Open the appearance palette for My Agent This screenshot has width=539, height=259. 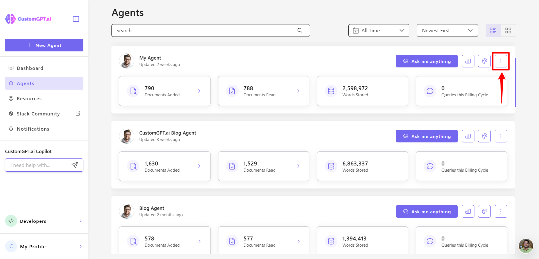[484, 61]
